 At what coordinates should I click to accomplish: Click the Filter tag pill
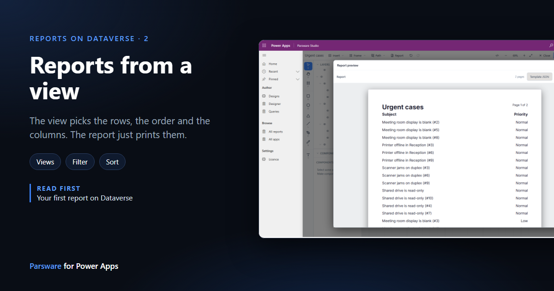(80, 162)
